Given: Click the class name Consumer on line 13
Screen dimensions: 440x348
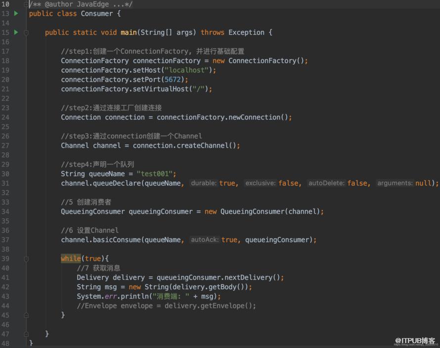Looking at the screenshot, I should [97, 13].
